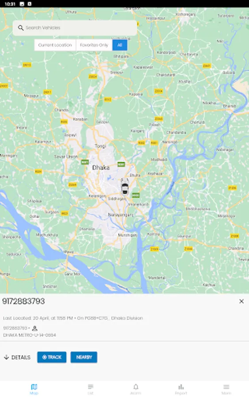
Task: Click the search magnifier icon
Action: click(x=20, y=28)
